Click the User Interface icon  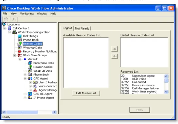[35, 82]
